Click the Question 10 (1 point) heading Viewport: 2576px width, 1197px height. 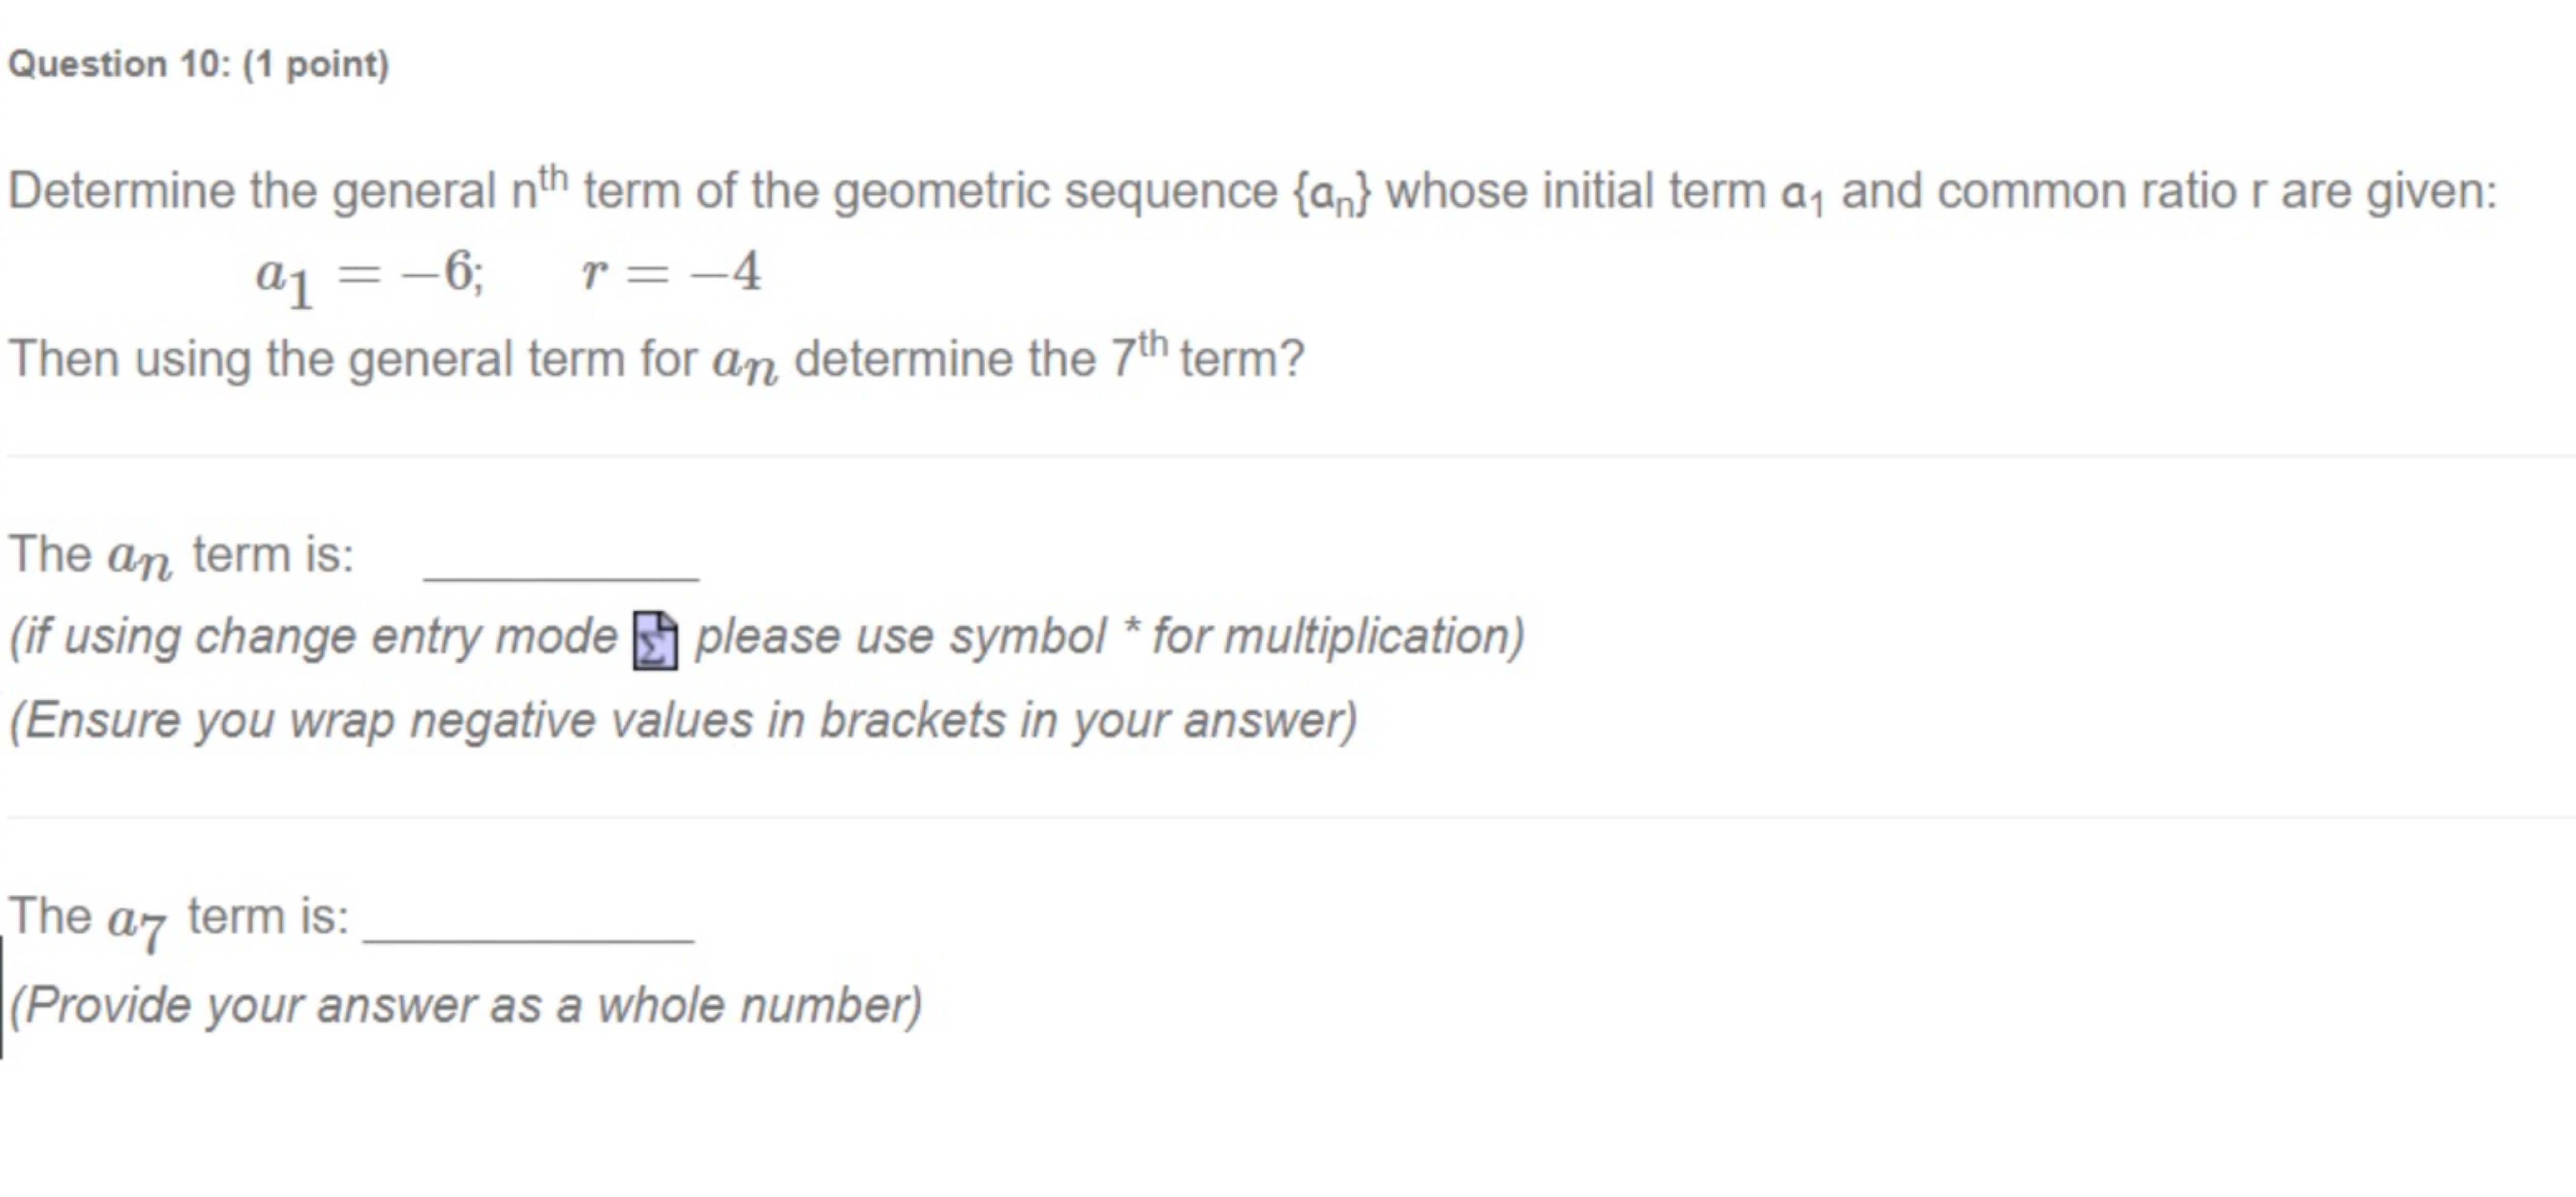click(x=198, y=65)
